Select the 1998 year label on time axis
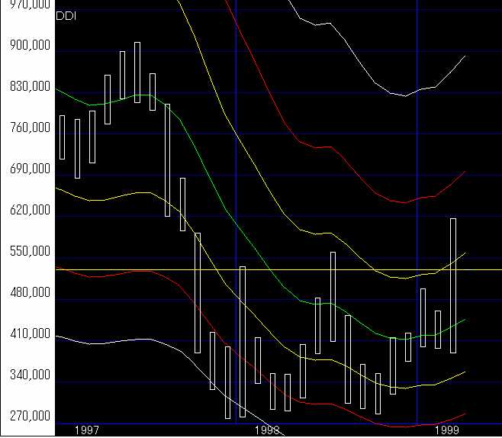Image resolution: width=502 pixels, height=438 pixels. tap(266, 430)
